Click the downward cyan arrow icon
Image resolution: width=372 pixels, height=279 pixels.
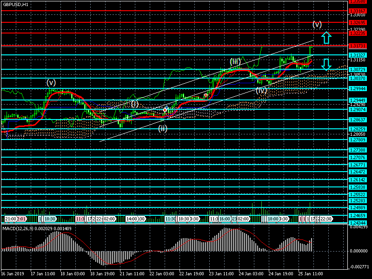(x=326, y=64)
